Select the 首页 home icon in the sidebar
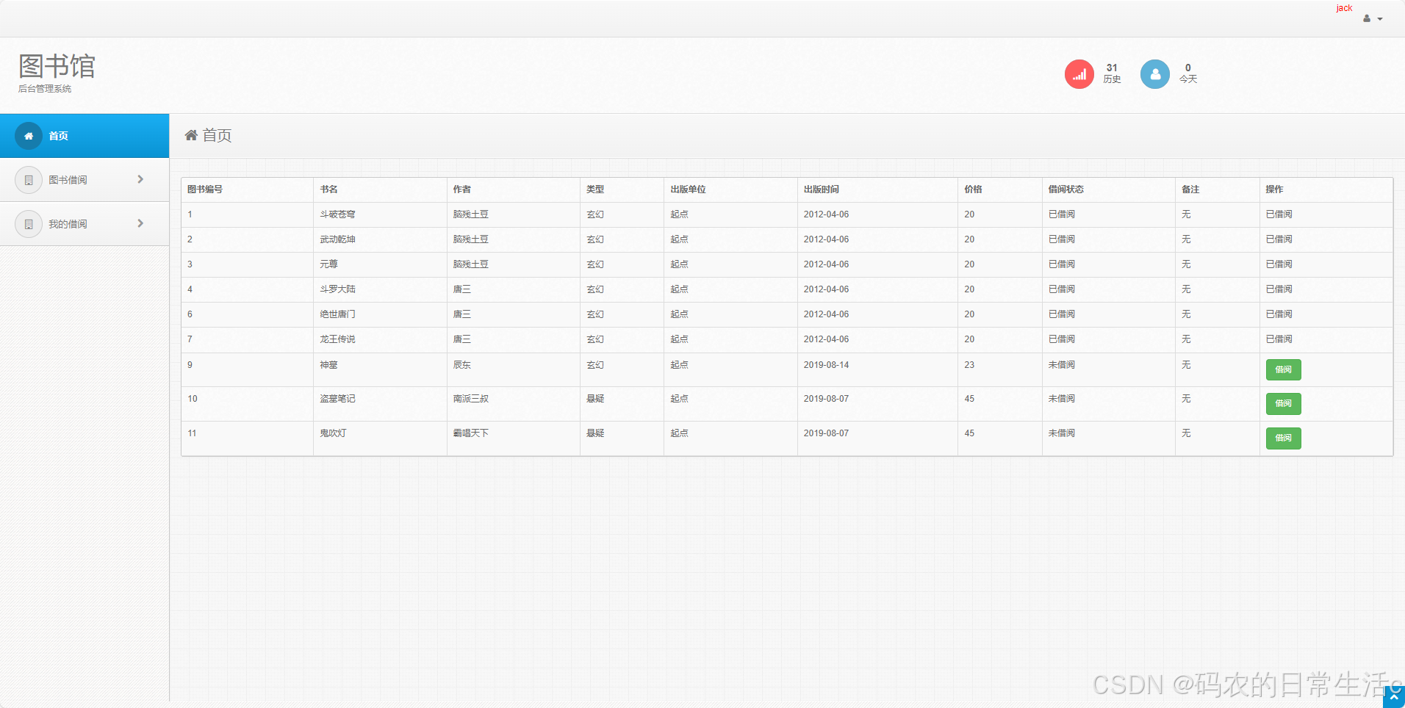The image size is (1405, 708). pos(28,135)
